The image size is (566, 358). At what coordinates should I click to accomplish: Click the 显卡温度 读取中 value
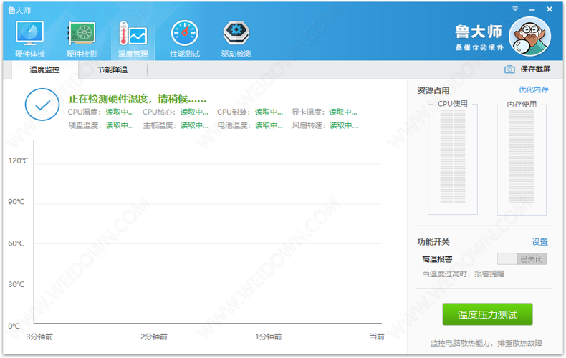(343, 112)
